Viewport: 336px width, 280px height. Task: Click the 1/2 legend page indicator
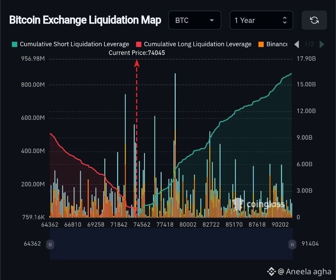309,44
